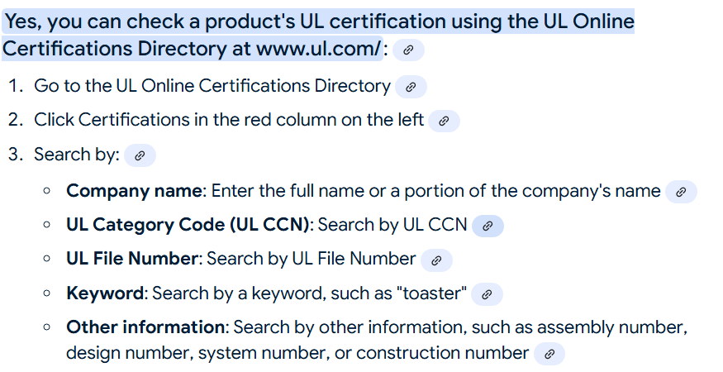723x372 pixels.
Task: Open source link beside step 1 directory text
Action: click(411, 87)
